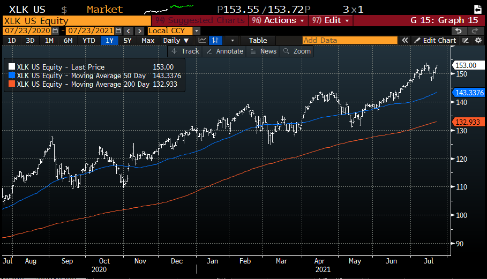487x279 pixels.
Task: Open Suggested Charts
Action: tap(200, 20)
